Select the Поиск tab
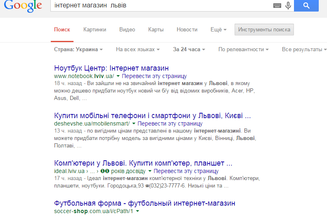The image size is (327, 216). [62, 30]
